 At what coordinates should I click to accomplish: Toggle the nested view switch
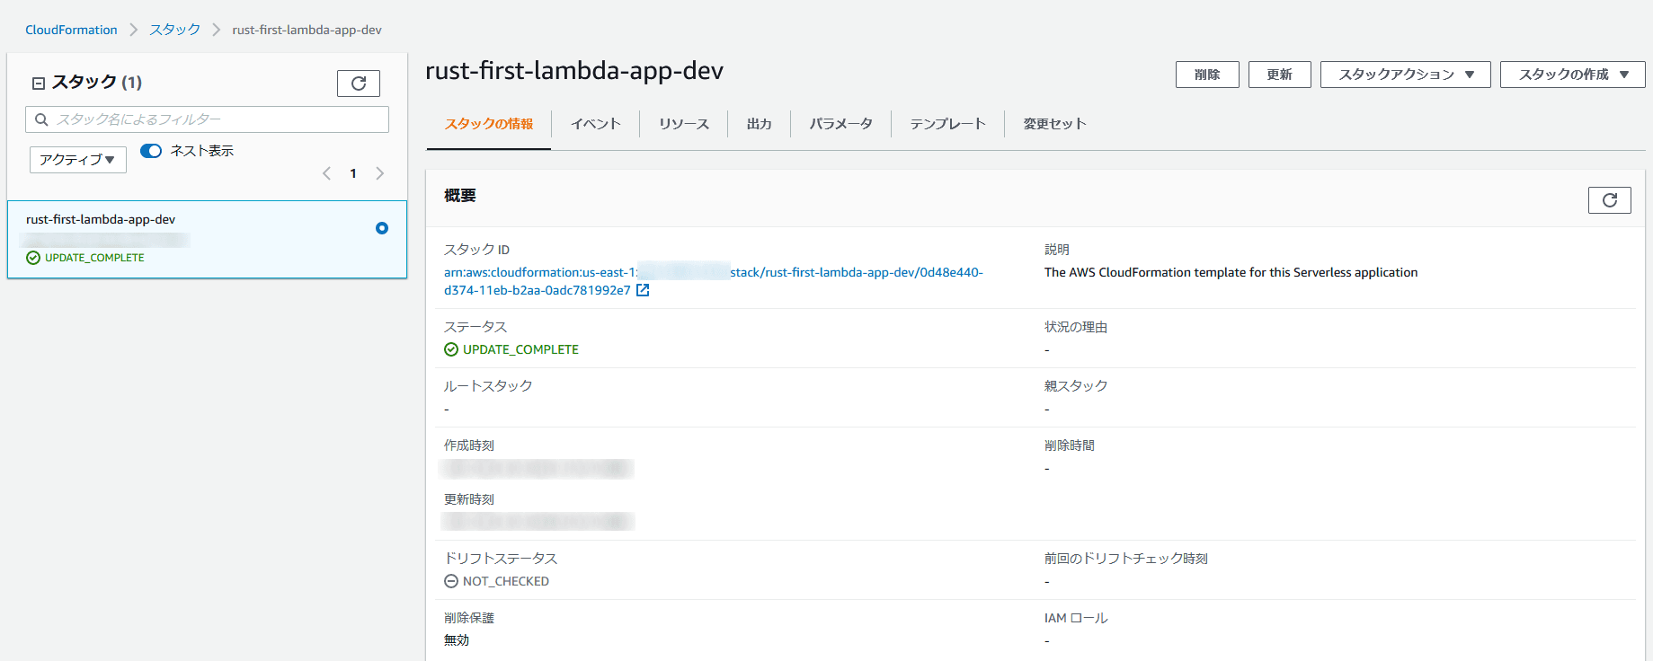(151, 151)
